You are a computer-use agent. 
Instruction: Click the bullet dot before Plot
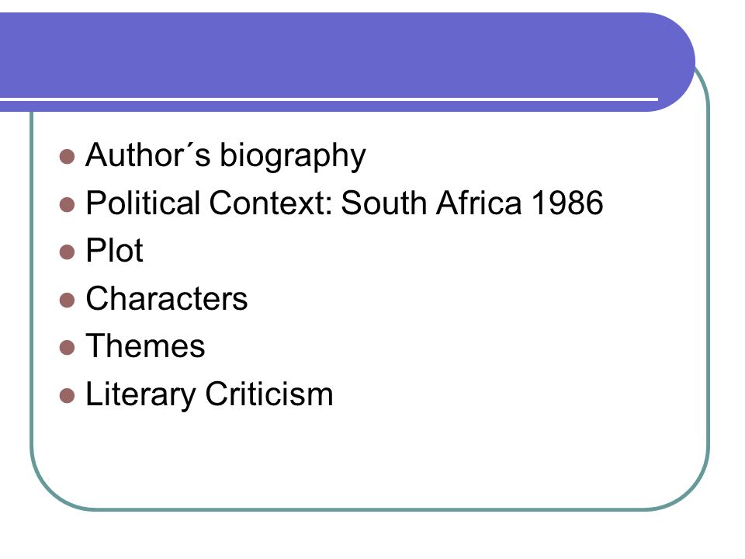(x=67, y=252)
